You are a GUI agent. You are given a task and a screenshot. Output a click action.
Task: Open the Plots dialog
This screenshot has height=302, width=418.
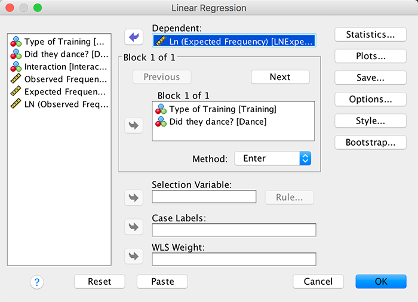click(x=370, y=56)
